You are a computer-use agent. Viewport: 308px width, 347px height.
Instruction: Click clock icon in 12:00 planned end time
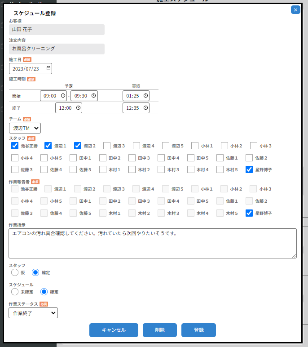[x=78, y=108]
